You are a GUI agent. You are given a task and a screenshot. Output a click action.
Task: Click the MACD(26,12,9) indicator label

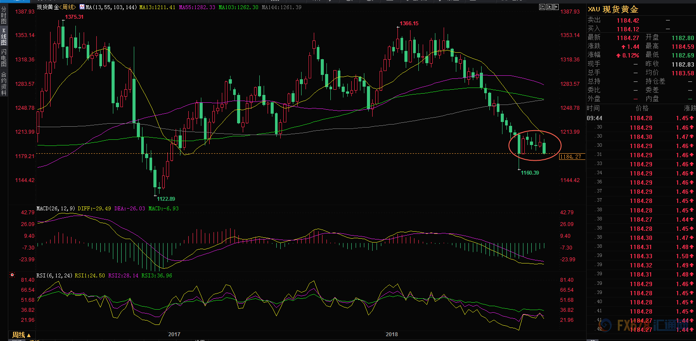pos(56,209)
